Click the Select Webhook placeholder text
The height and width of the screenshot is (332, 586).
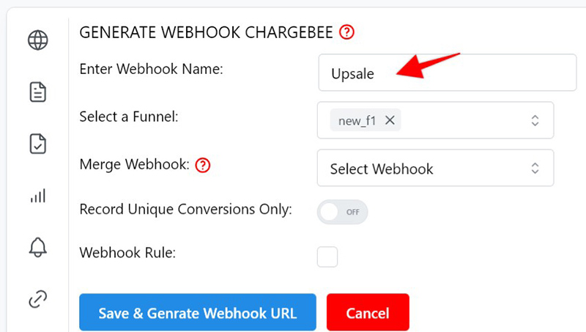coord(381,169)
